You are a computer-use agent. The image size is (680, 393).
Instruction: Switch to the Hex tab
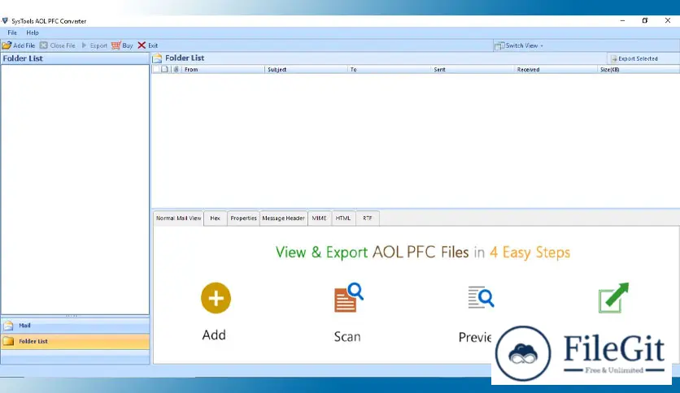[215, 218]
